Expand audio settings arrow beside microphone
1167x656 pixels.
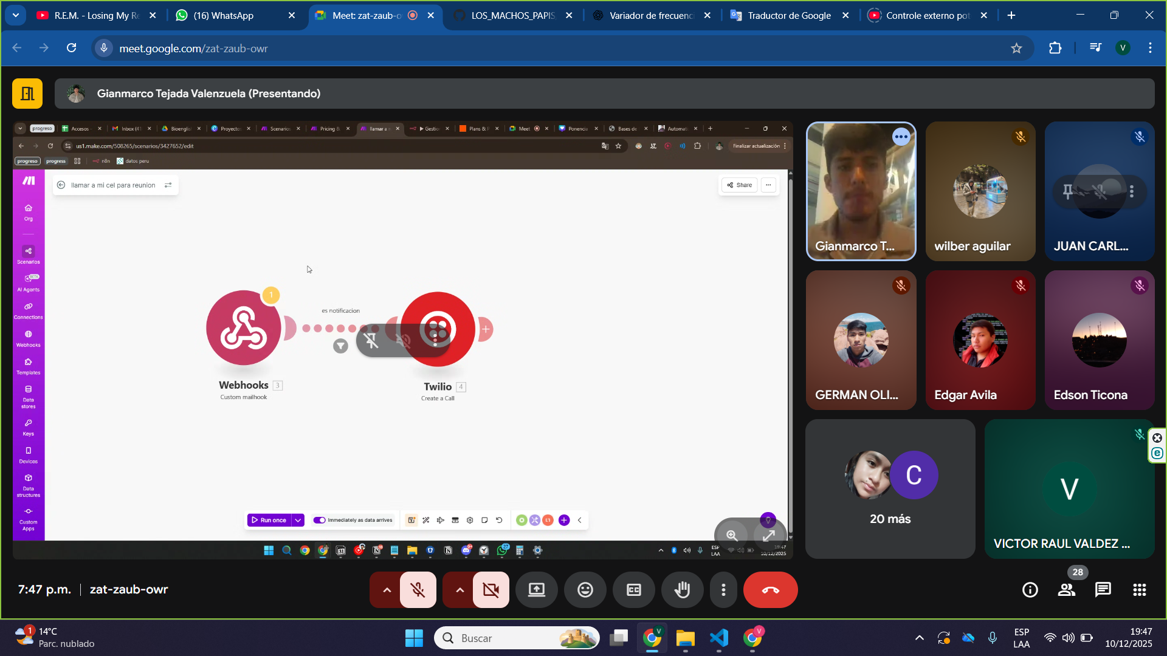[x=387, y=590]
